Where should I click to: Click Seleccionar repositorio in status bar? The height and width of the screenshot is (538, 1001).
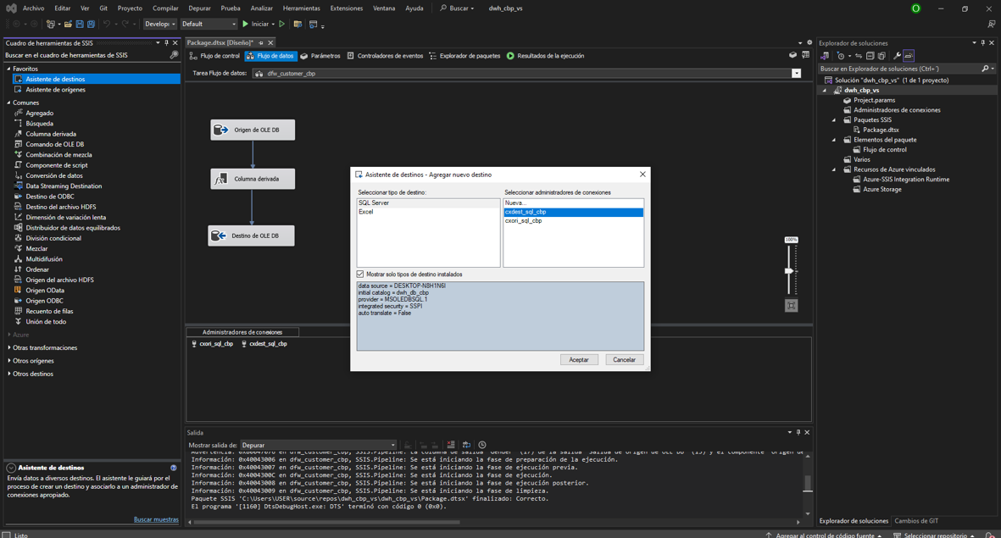click(935, 535)
